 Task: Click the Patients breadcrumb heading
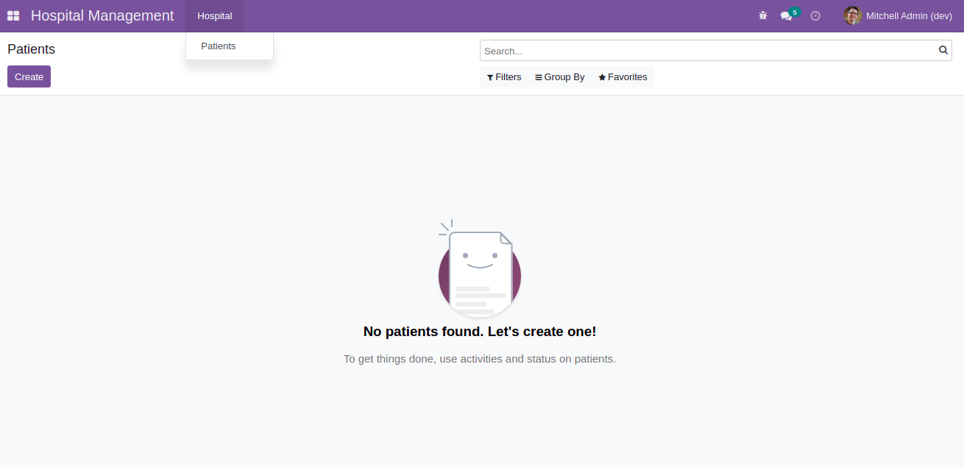click(x=32, y=49)
